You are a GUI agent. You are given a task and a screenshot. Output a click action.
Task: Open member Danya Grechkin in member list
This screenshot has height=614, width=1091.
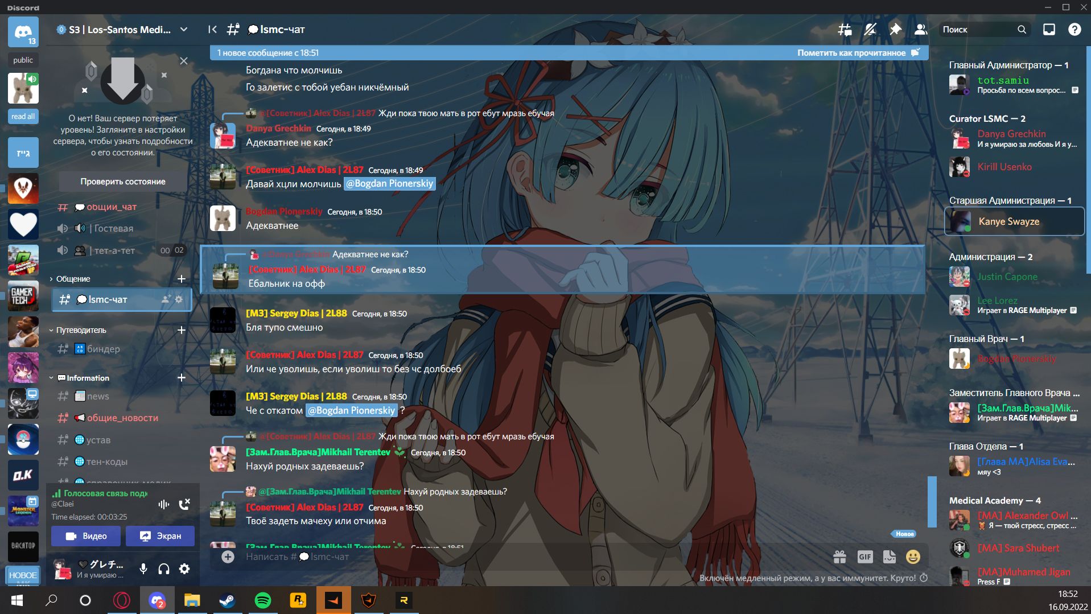[x=1014, y=138]
